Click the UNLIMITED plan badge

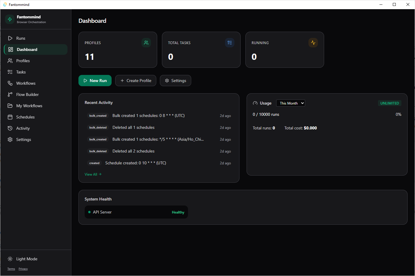coord(390,103)
